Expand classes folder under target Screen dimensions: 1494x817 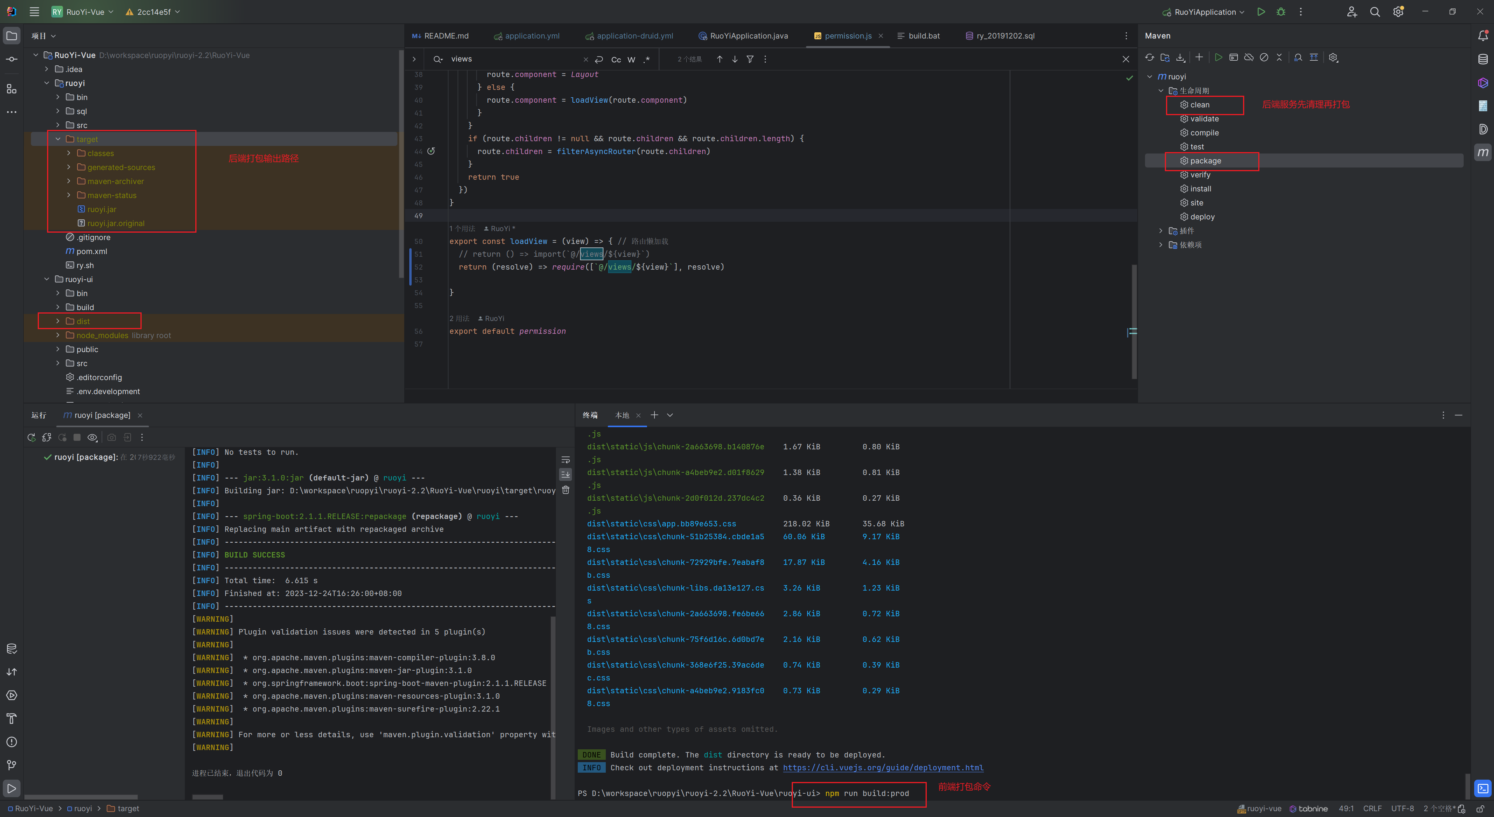tap(68, 153)
